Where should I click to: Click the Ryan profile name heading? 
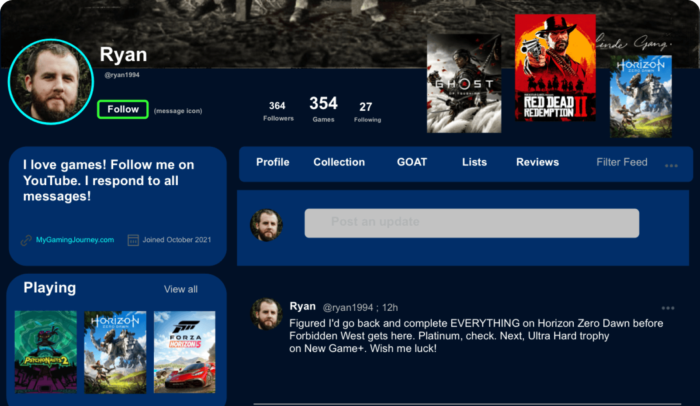[x=123, y=55]
